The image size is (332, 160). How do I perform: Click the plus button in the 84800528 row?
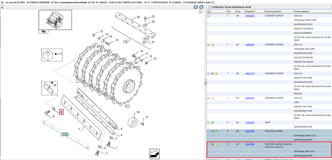pos(208,45)
